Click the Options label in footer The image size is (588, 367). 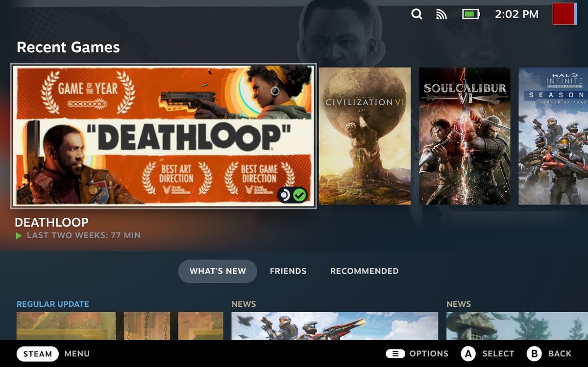click(x=429, y=354)
